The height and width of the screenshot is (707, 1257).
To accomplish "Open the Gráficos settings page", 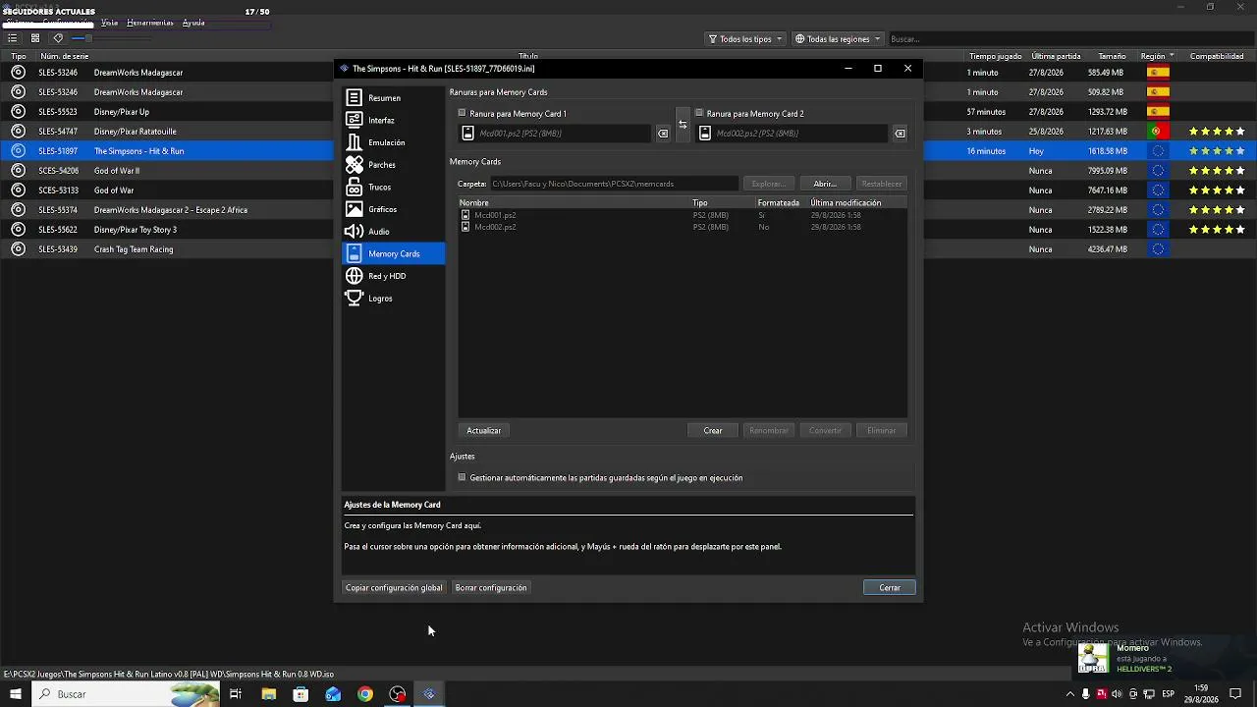I will pos(393,209).
